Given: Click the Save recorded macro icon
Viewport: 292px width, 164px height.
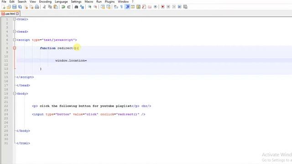Looking at the screenshot, I should pos(185,7).
